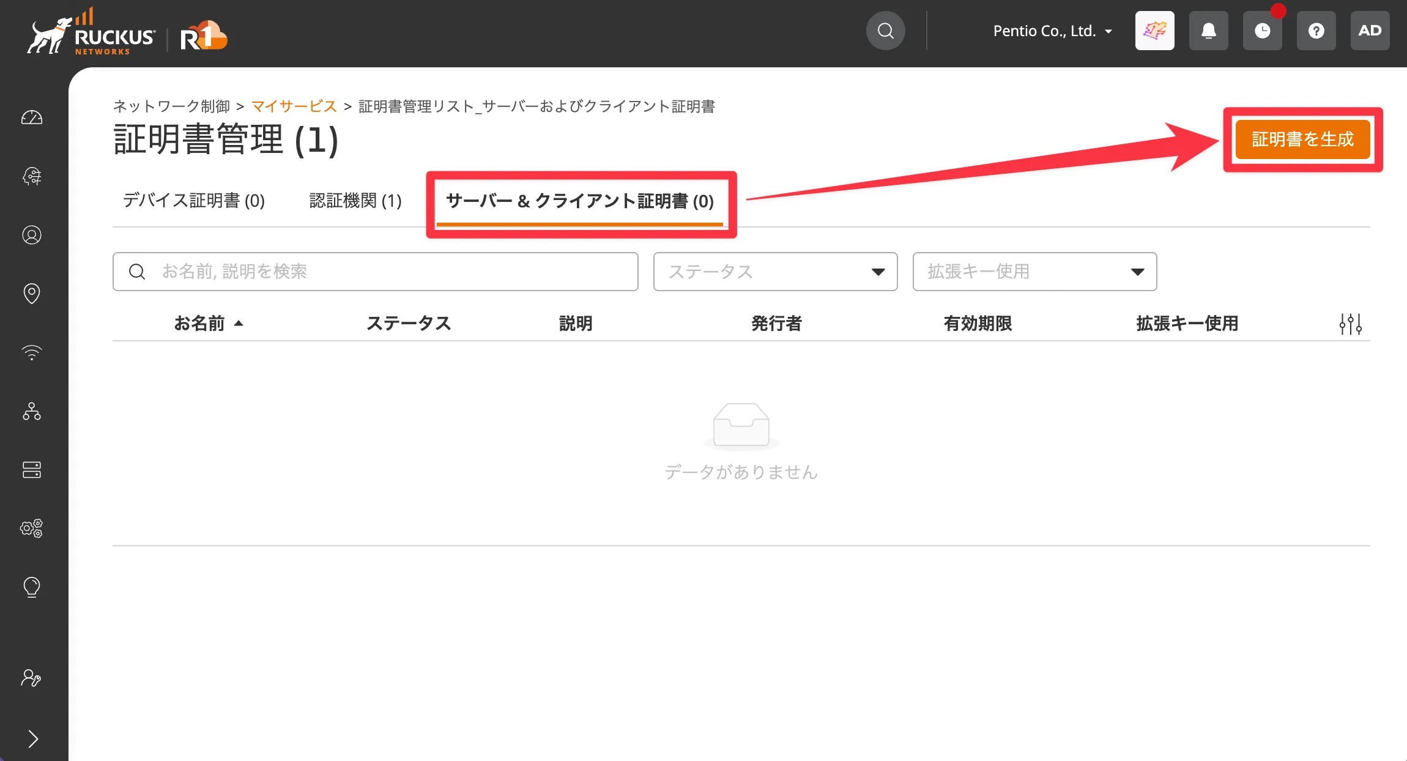
Task: Click the 有効期限 column header
Action: pos(978,324)
